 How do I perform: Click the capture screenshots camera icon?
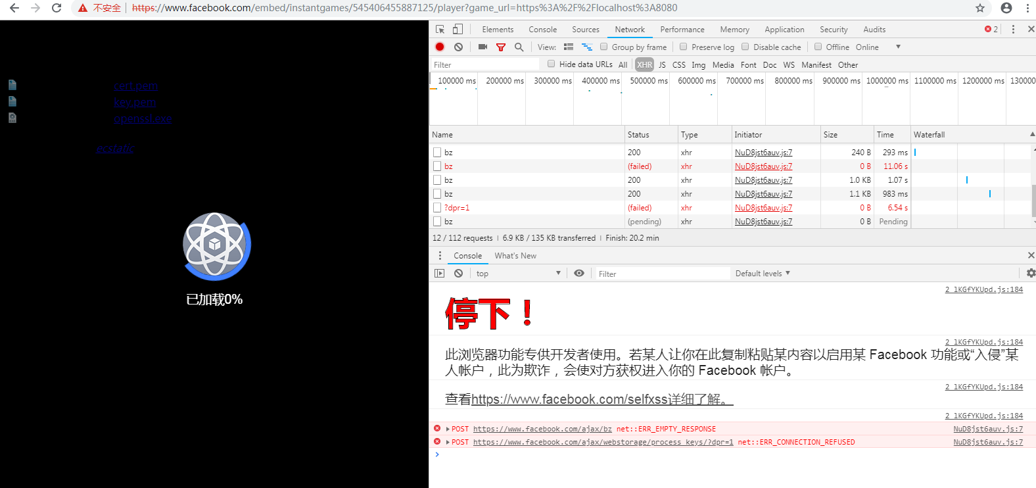pyautogui.click(x=483, y=47)
